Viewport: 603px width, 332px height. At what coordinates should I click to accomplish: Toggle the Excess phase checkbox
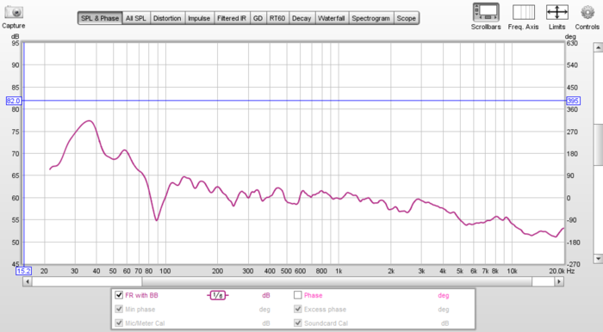tap(298, 309)
